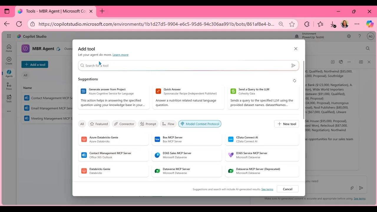
Task: Refresh the suggestions list
Action: (295, 81)
